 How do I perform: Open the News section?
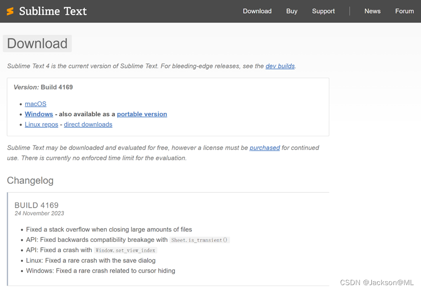(372, 11)
